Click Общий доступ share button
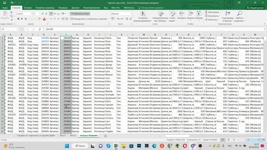This screenshot has height=150, width=267. (255, 8)
